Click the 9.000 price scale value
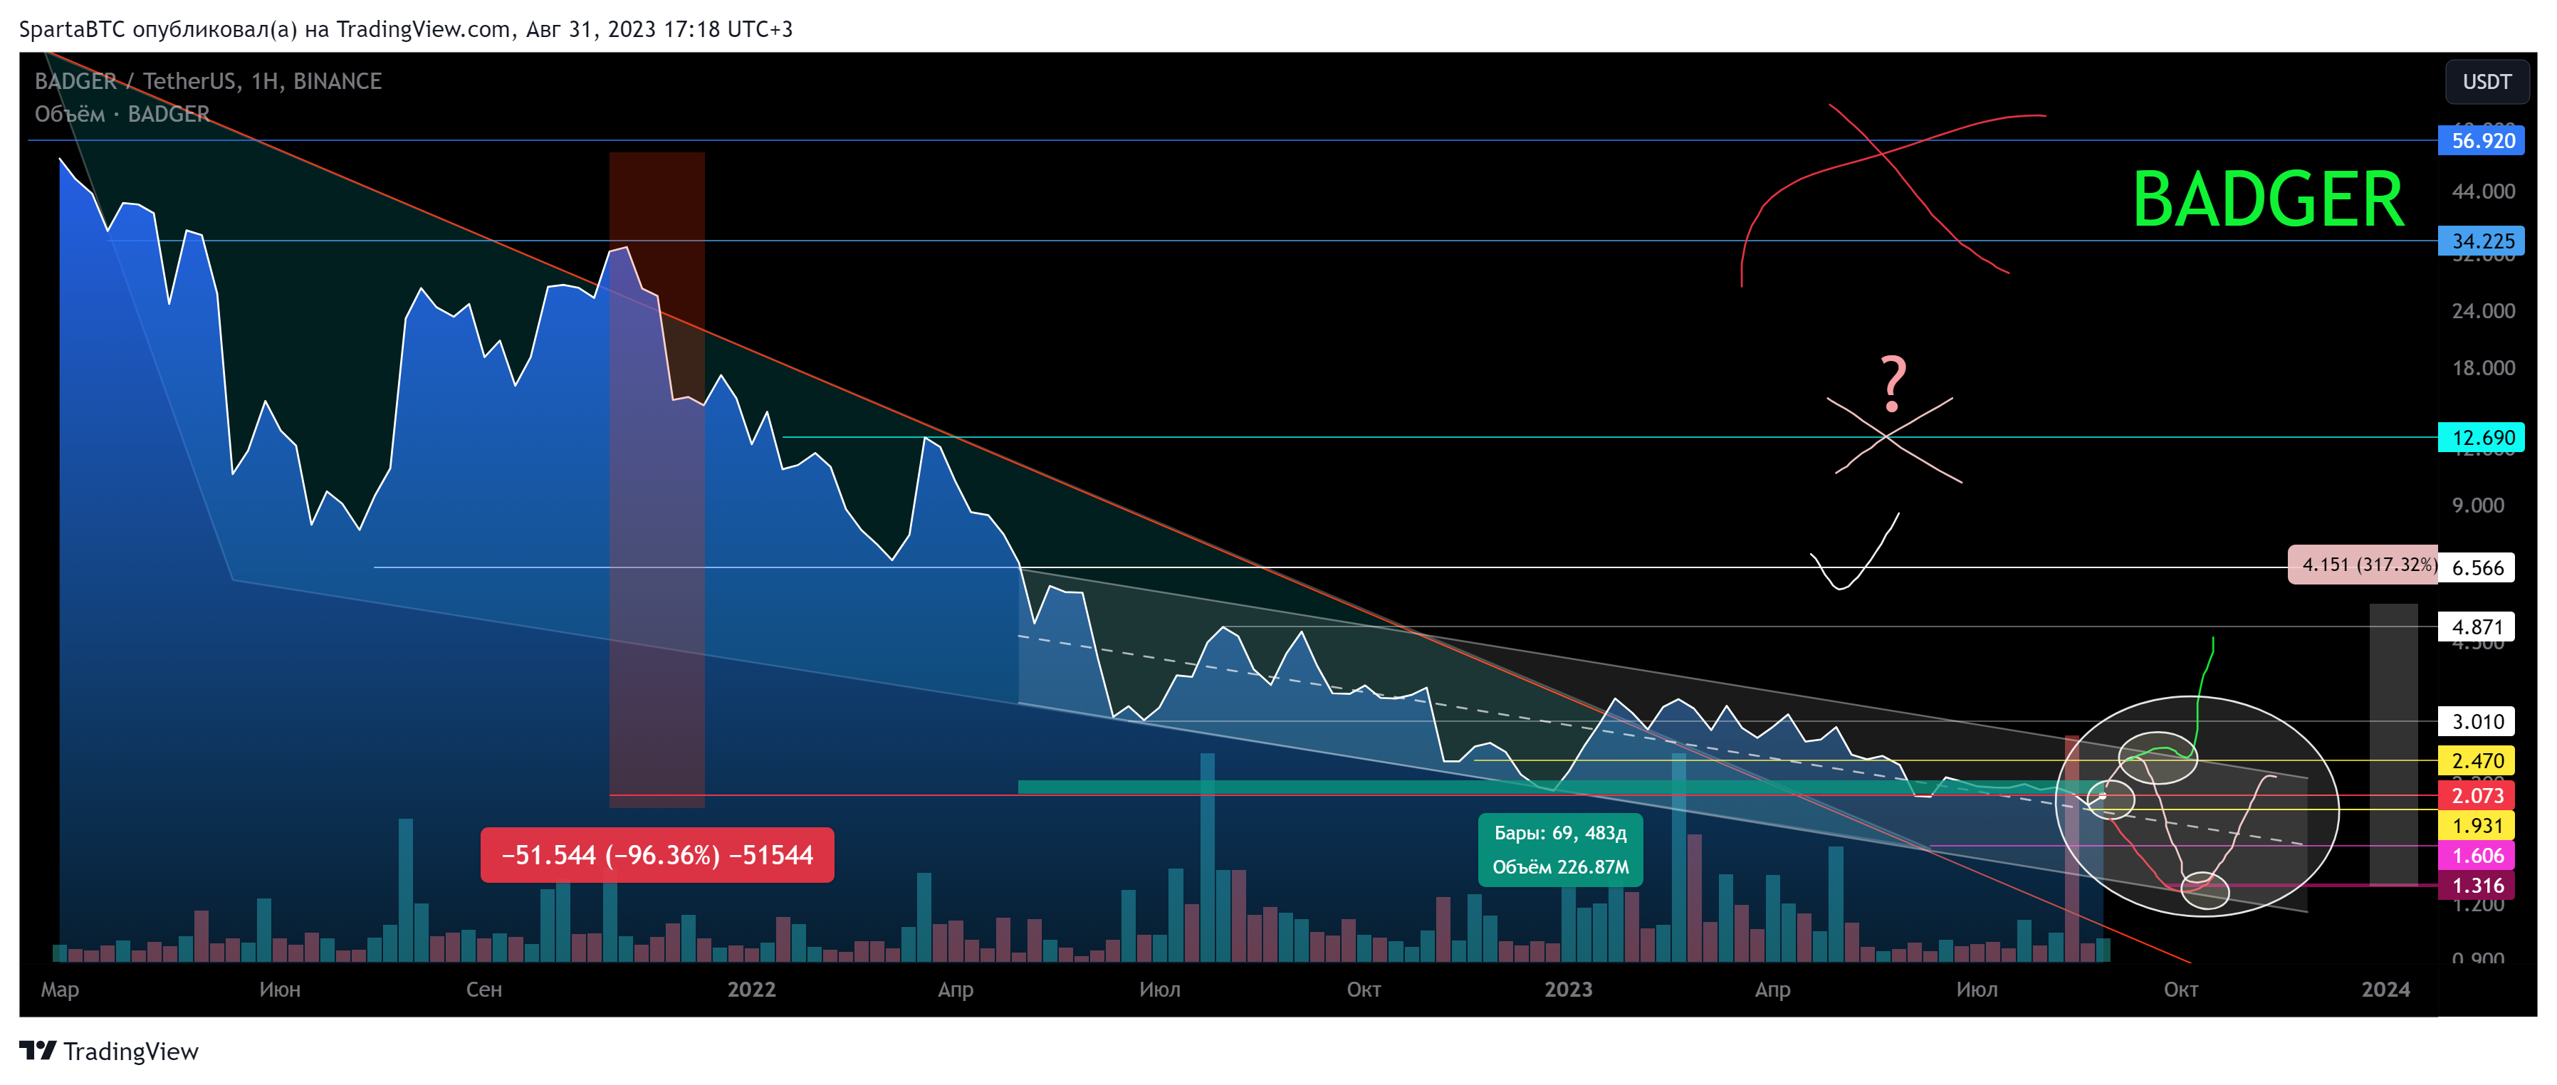2557x1085 pixels. click(2477, 505)
